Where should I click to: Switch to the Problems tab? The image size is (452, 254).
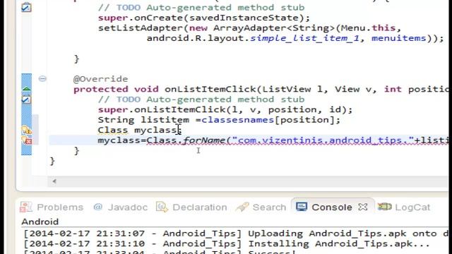coord(52,207)
